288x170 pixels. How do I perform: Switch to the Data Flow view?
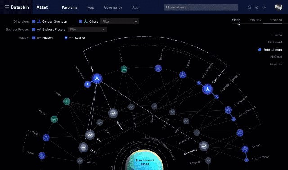coord(255,20)
